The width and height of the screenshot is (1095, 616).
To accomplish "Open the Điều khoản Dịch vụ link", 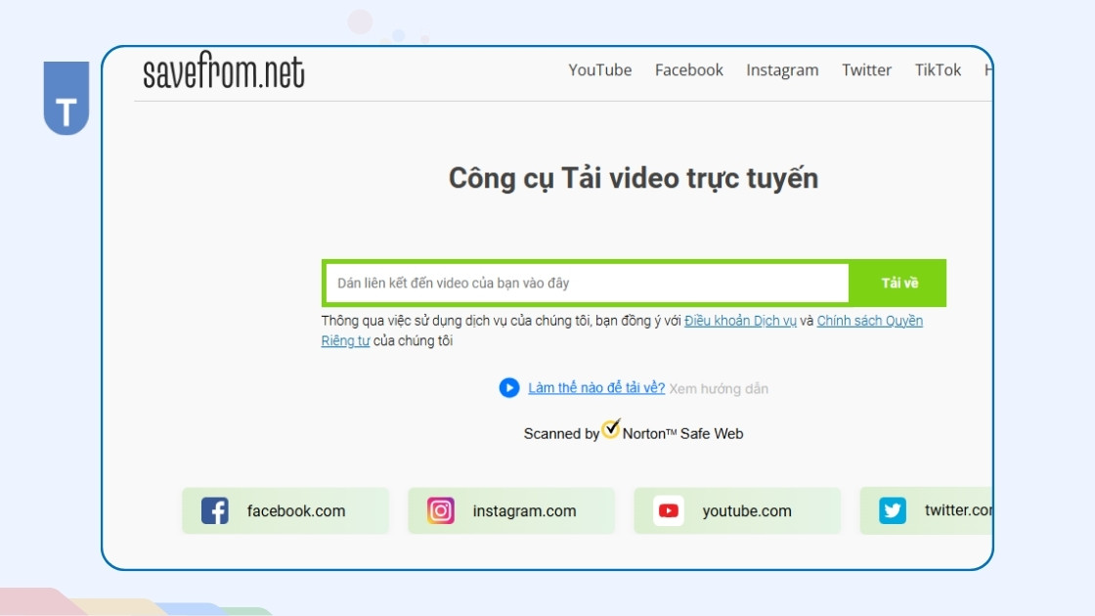I will click(740, 321).
